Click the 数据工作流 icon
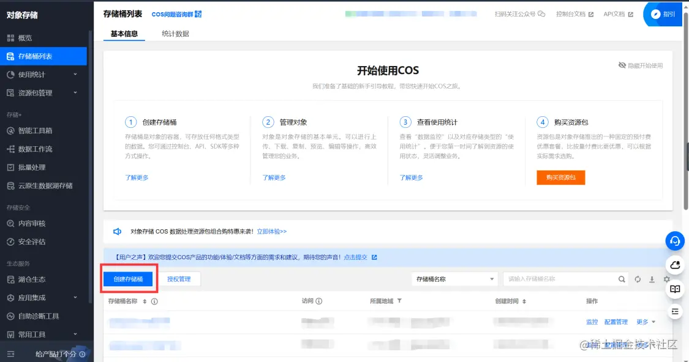Screen dimensions: 689x362 tap(10, 149)
